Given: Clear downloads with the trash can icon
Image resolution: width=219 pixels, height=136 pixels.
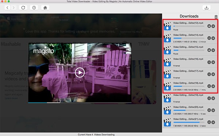Looking at the screenshot, I should tap(216, 17).
